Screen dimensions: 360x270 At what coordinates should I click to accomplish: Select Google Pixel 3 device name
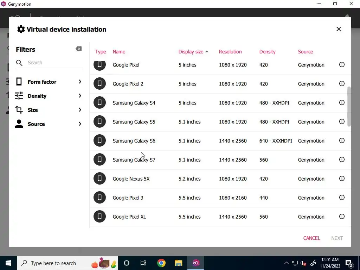click(x=128, y=198)
